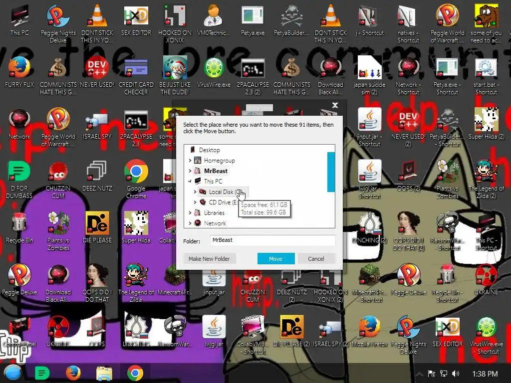
Task: Close the move items dialog
Action: [x=335, y=105]
